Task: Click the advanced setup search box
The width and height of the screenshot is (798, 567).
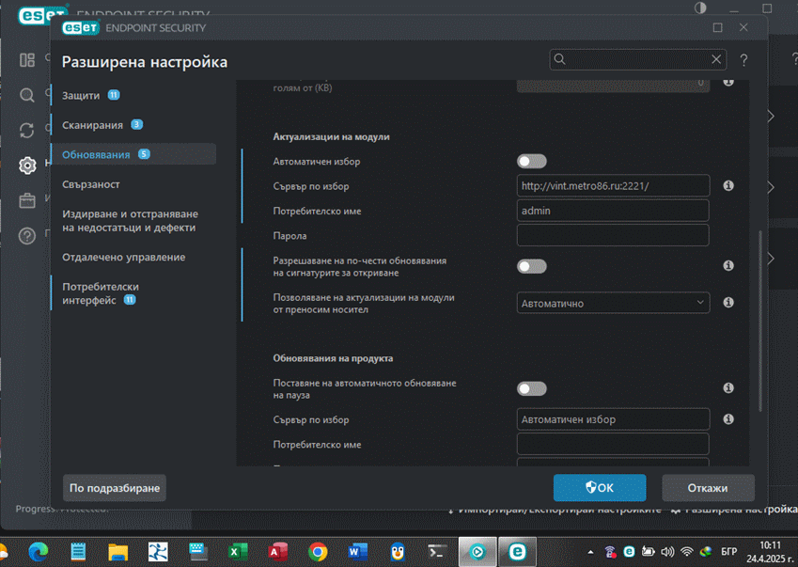Action: coord(637,59)
